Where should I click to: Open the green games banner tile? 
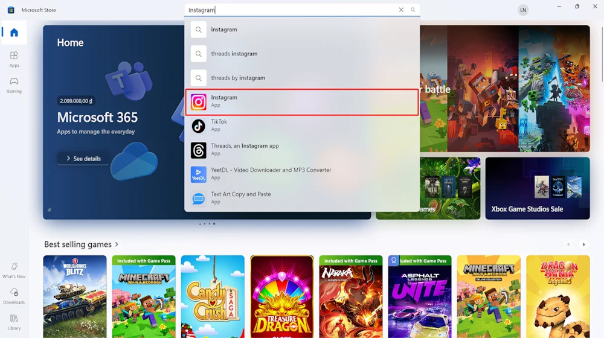(x=450, y=188)
